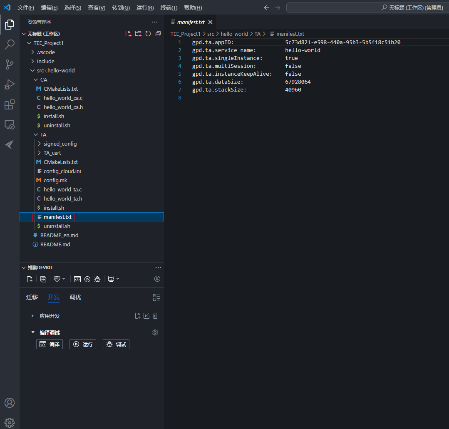This screenshot has width=449, height=429.
Task: Collapse the 鲲鹏DEVKIT panel section
Action: (x=24, y=268)
